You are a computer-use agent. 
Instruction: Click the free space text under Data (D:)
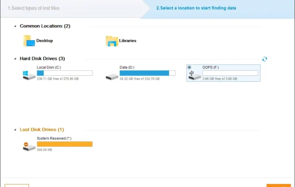(x=140, y=79)
